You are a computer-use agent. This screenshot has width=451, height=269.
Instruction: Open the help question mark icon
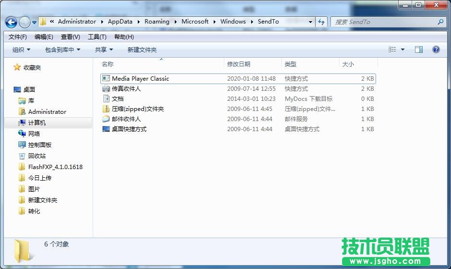point(436,49)
